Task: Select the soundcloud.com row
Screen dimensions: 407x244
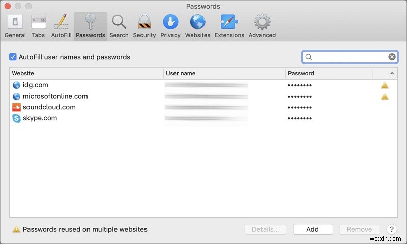Action: point(203,107)
